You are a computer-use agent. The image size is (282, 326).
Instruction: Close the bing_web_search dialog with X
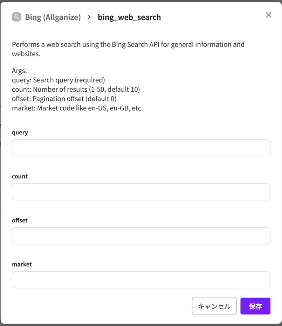(x=268, y=15)
